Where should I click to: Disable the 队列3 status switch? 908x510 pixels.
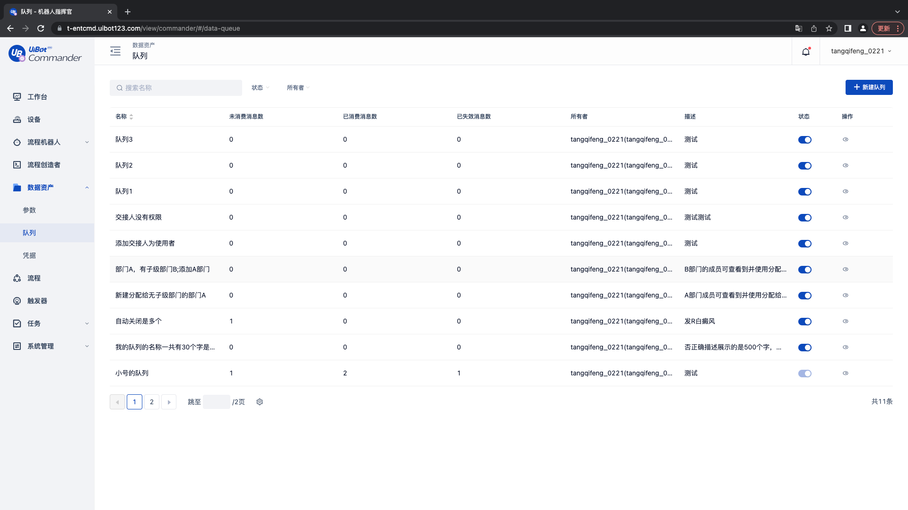(x=805, y=140)
